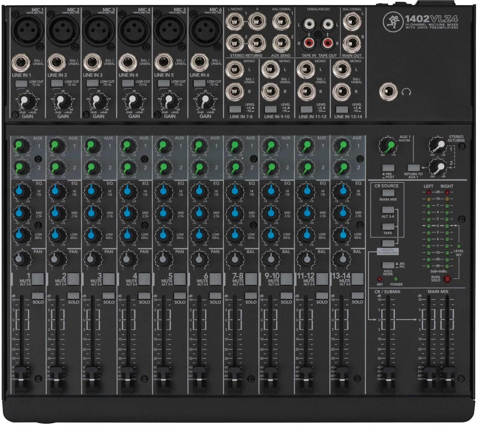Screen dimensions: 478x425
Task: Click the AUX 1 MASTER green knob
Action: coord(388,145)
